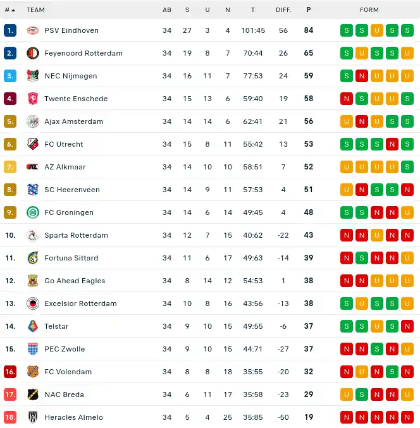Click the TEAM column header

[x=35, y=10]
